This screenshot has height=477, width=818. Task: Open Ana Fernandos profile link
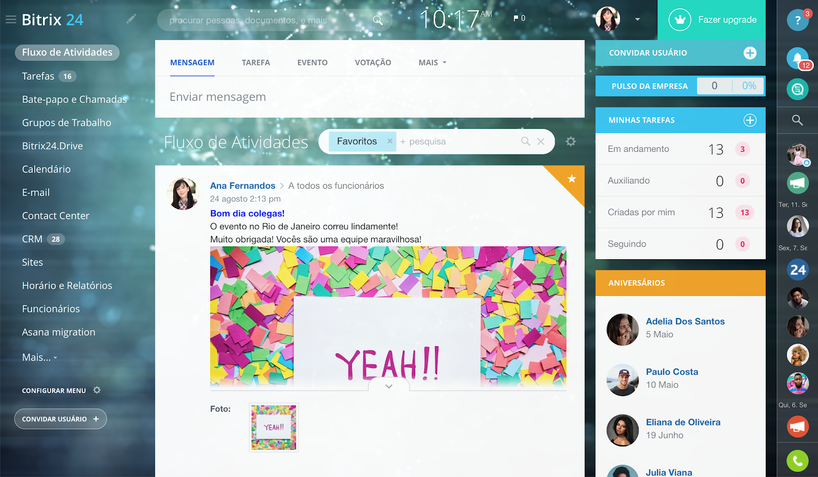pos(242,186)
